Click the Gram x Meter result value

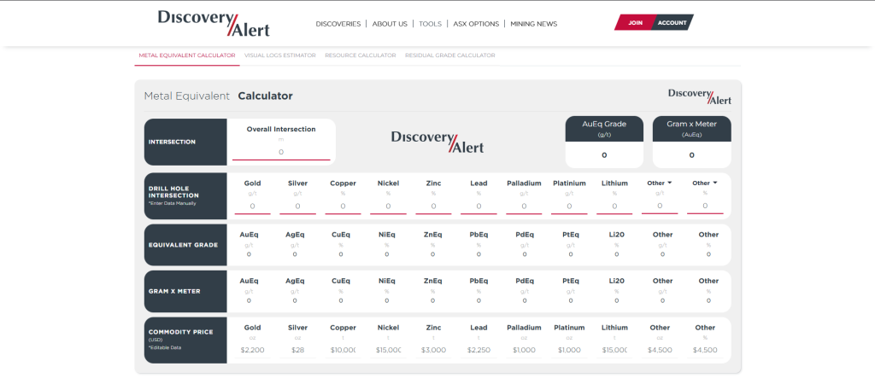(x=691, y=155)
